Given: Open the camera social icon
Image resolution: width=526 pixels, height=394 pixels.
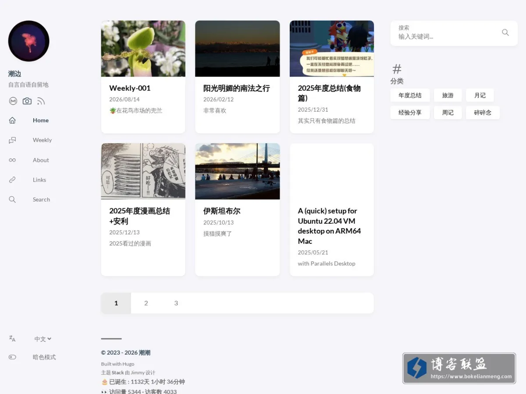Looking at the screenshot, I should pyautogui.click(x=27, y=101).
